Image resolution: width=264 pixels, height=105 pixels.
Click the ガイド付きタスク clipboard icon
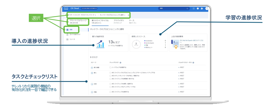[x=67, y=35]
